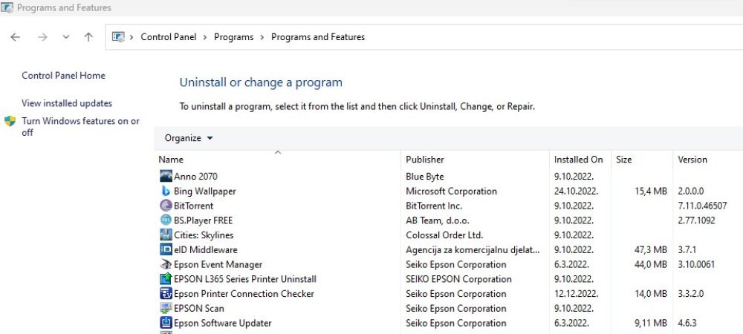
Task: Go back with the back arrow
Action: pos(15,37)
